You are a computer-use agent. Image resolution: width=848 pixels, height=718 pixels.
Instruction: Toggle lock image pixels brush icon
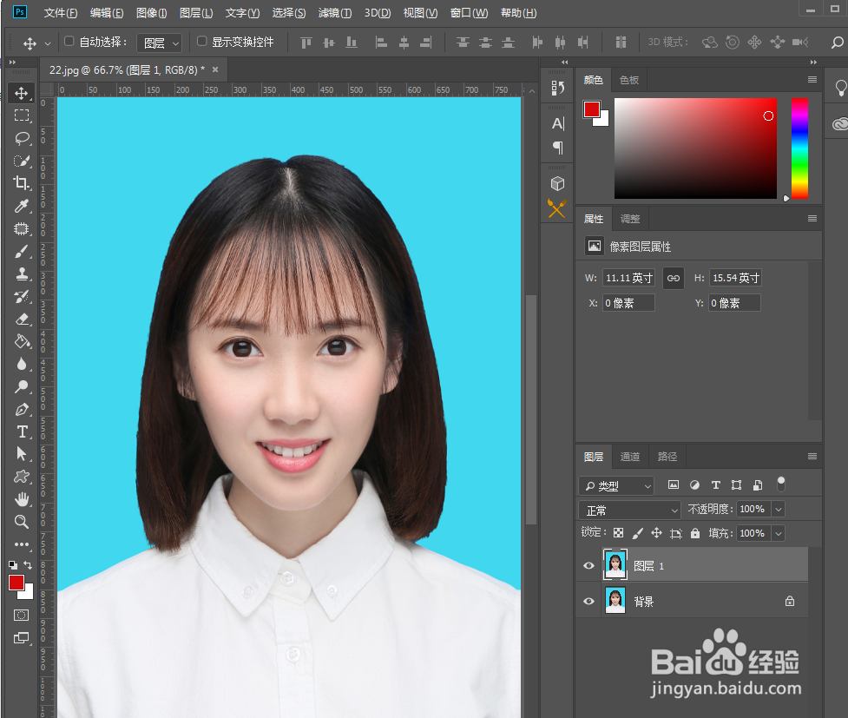[638, 533]
